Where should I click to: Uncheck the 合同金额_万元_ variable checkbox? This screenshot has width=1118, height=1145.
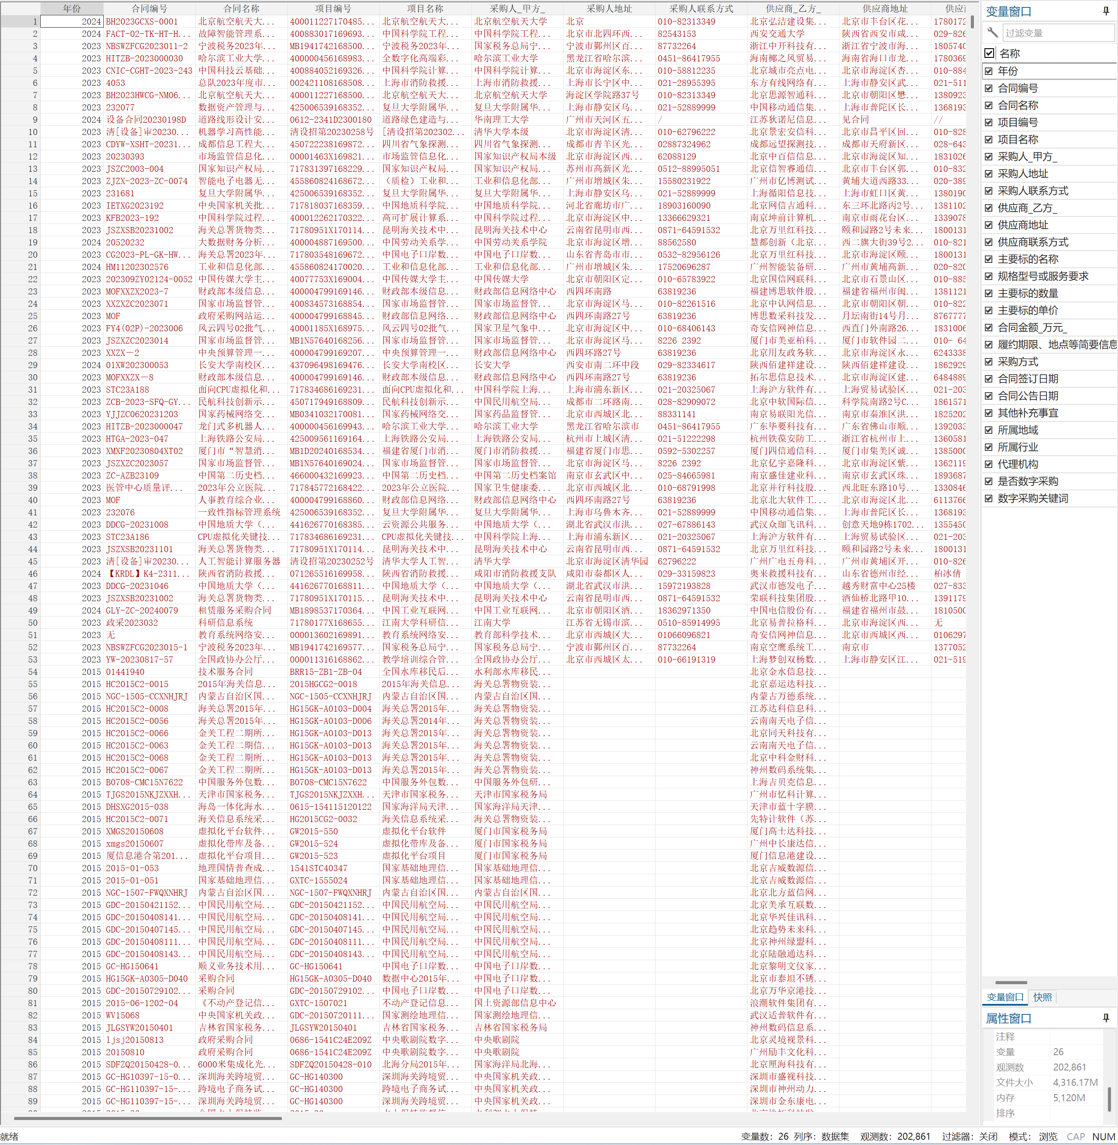[989, 328]
